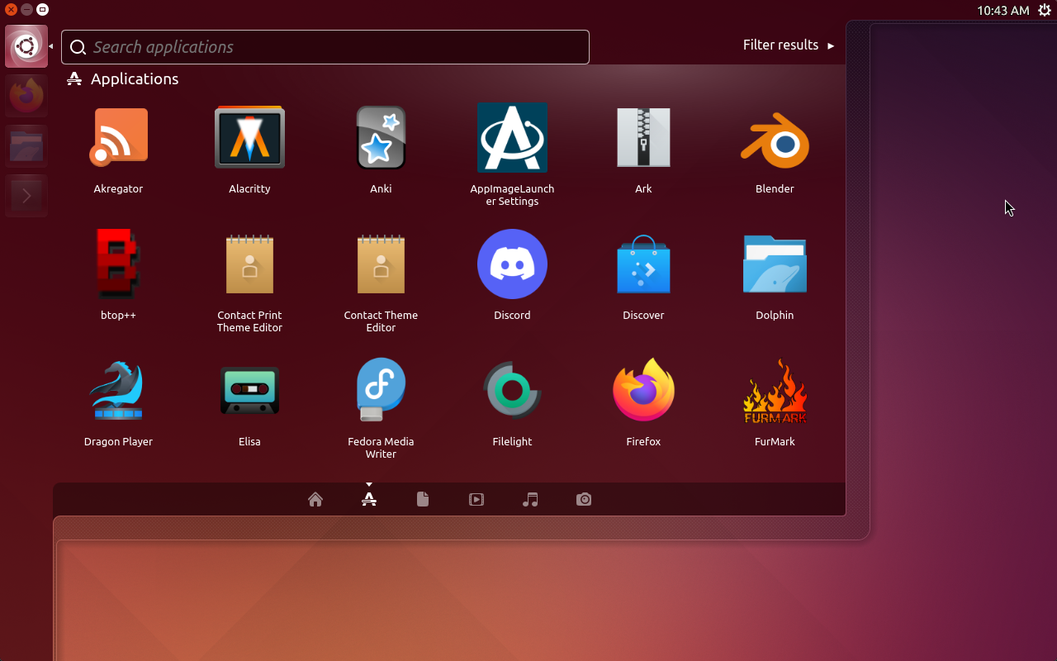The image size is (1057, 661).
Task: Click the dash maximize button at top-left
Action: 43,10
